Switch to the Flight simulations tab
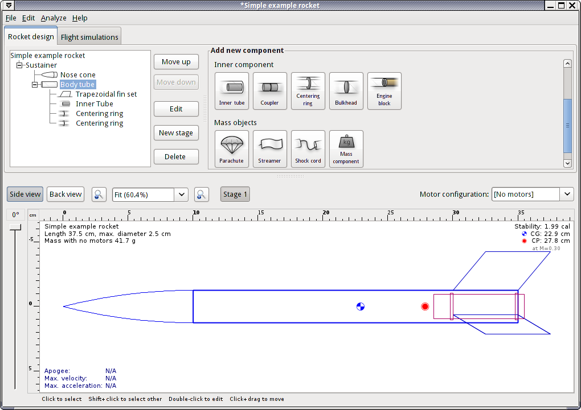This screenshot has height=410, width=581. [x=89, y=38]
